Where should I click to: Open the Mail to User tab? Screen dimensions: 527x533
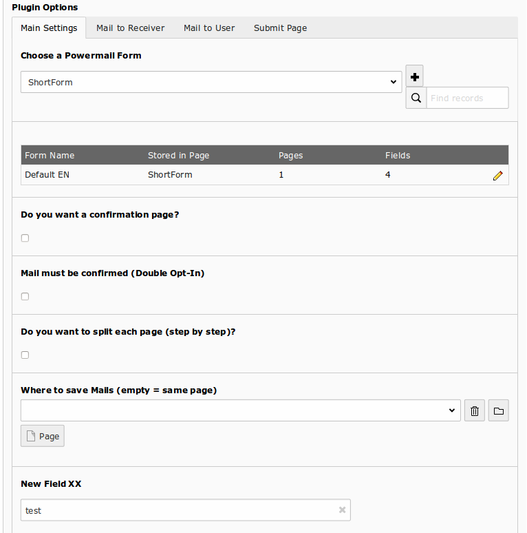point(209,28)
